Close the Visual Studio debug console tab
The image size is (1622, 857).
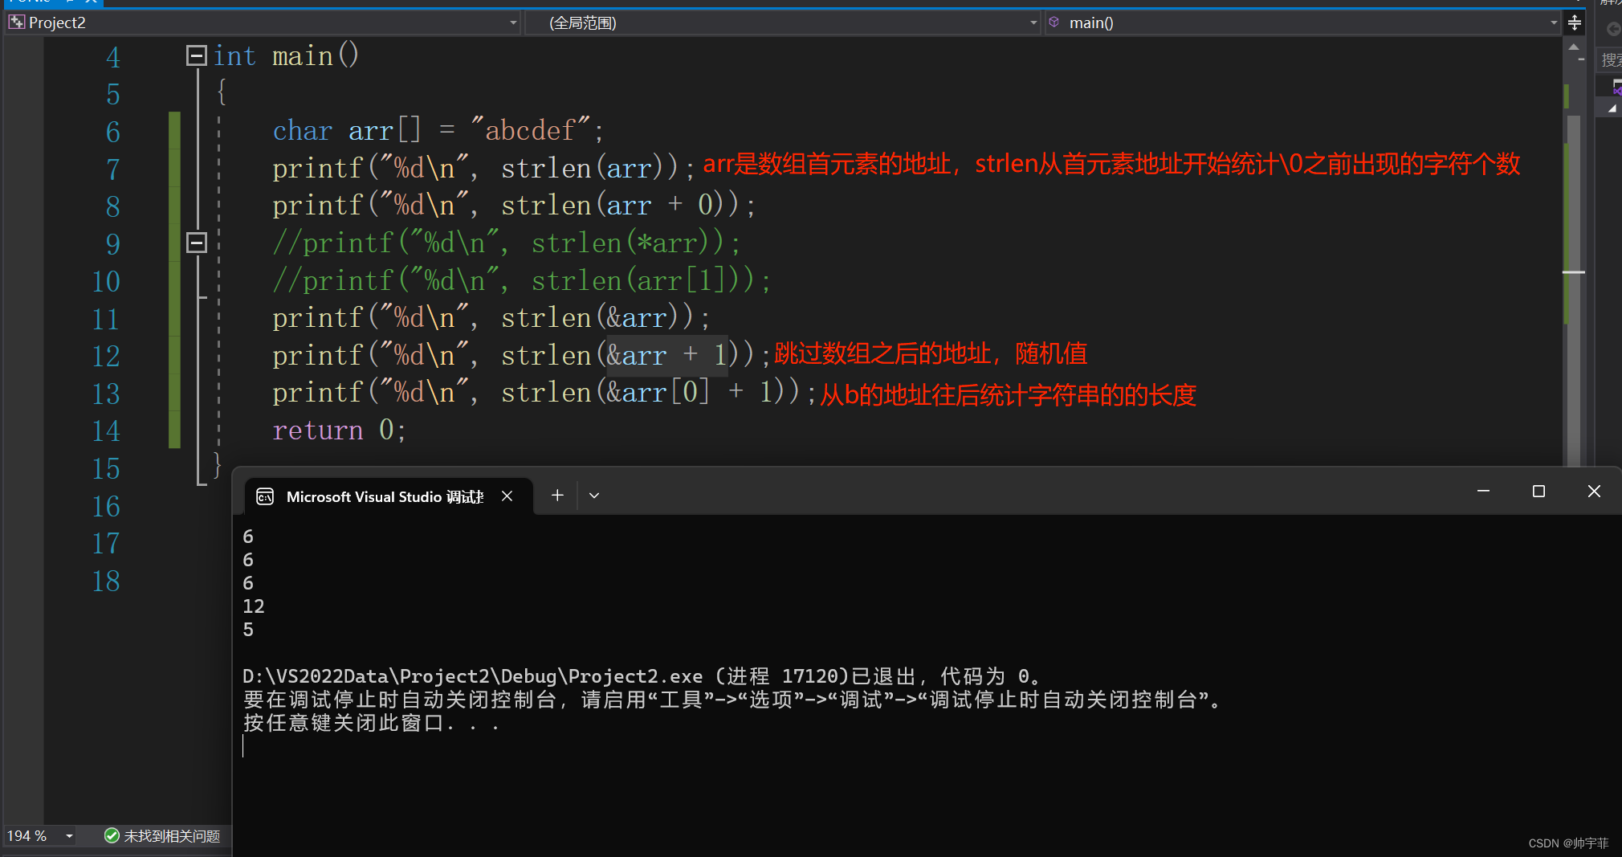507,496
